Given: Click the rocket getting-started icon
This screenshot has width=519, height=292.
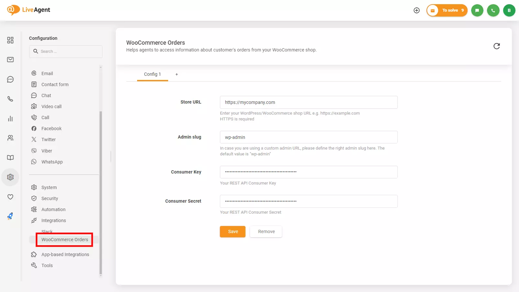Looking at the screenshot, I should tap(10, 216).
